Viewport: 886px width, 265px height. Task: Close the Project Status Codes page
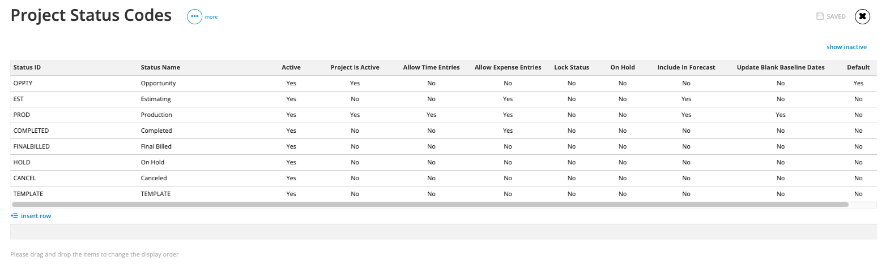pos(862,16)
